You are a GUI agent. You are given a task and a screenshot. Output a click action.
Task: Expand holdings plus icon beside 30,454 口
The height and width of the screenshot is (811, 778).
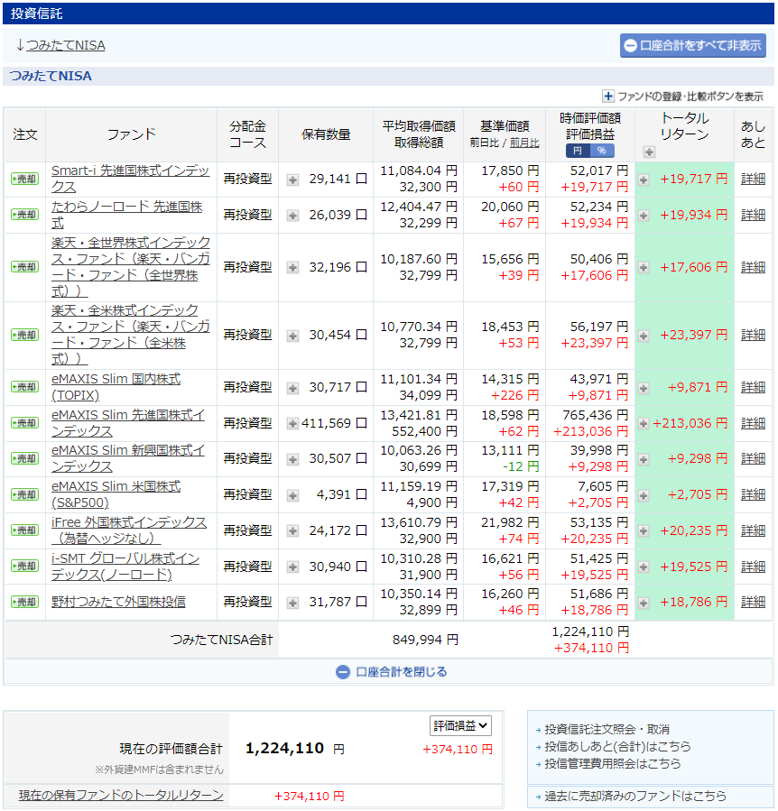(293, 336)
